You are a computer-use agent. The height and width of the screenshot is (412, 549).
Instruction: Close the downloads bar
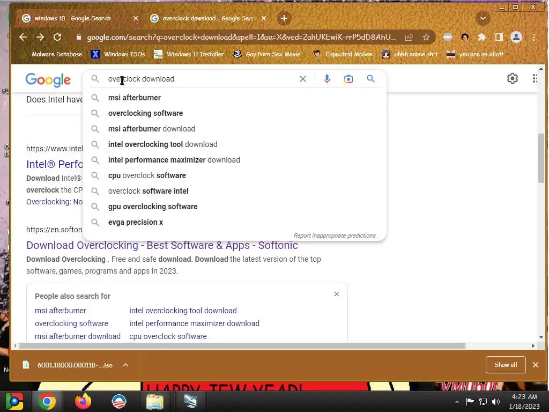point(536,365)
